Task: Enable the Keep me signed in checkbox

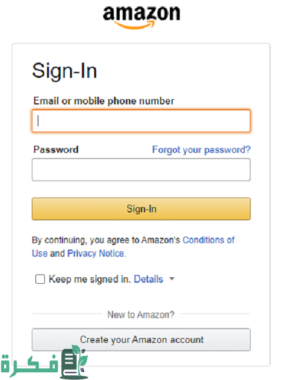Action: [40, 279]
